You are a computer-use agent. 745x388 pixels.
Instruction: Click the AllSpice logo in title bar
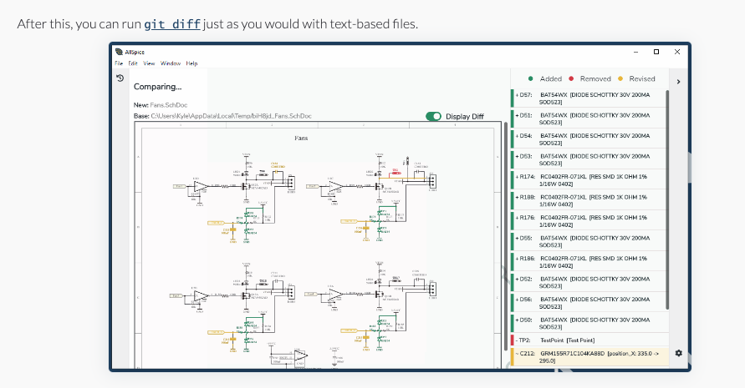click(x=119, y=52)
